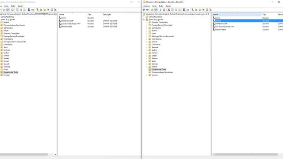Screen dimensions: 283x159
Task: Select demo user in DCWINSERVER window list
Action: pyautogui.click(x=63, y=18)
